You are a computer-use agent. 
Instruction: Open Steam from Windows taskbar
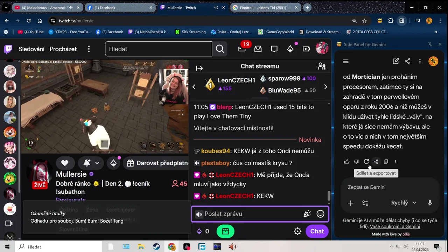[156, 247]
